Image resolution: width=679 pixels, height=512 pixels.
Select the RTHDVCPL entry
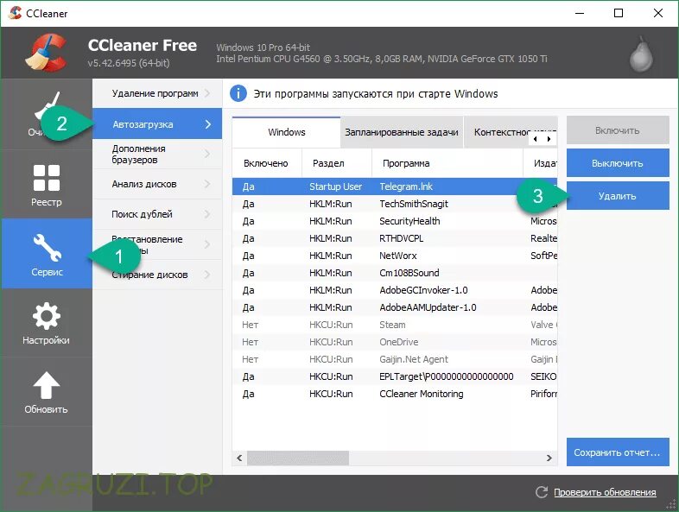pos(395,238)
